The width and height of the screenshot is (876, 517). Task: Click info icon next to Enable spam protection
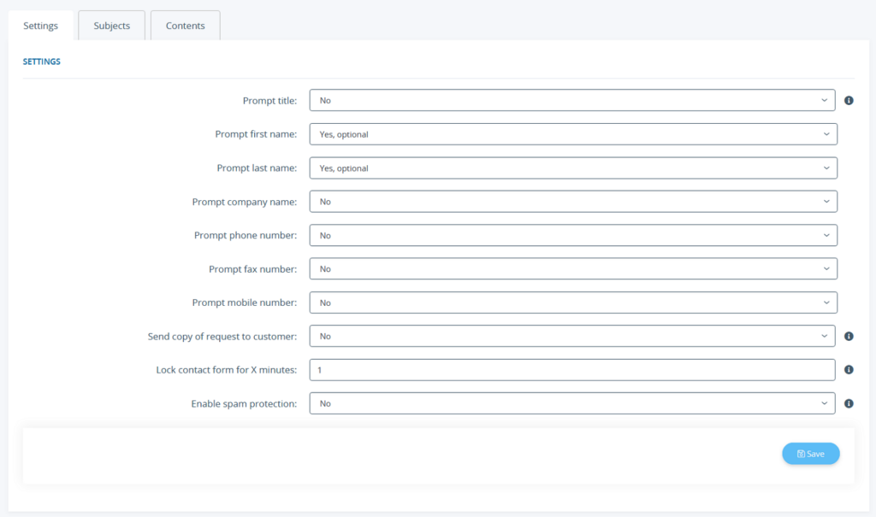(849, 403)
